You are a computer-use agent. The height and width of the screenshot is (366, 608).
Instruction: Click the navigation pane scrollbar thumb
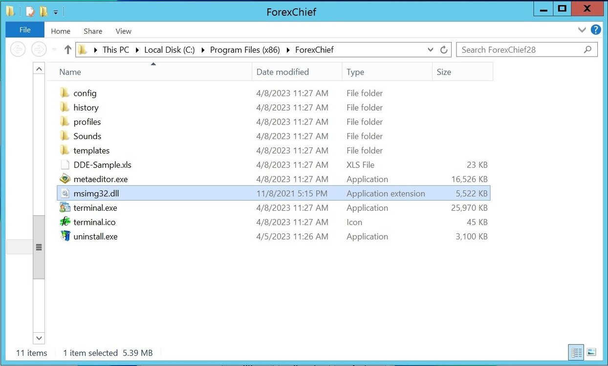pos(39,247)
